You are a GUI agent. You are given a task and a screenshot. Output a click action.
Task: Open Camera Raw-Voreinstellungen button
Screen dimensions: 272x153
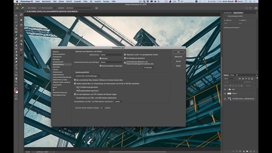87,76
